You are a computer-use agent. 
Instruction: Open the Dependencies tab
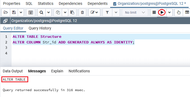pyautogui.click(x=70, y=4)
